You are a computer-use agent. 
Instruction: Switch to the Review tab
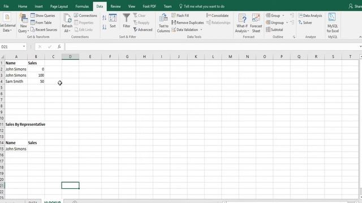(115, 6)
